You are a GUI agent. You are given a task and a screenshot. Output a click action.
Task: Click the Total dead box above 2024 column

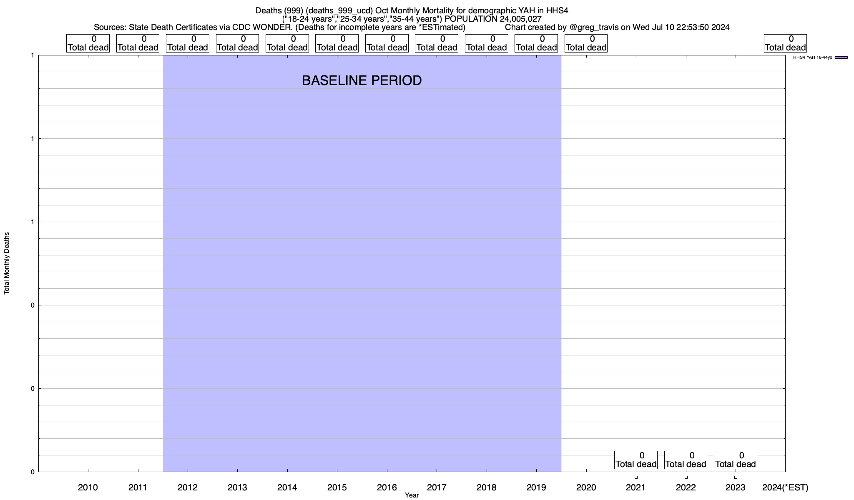785,43
